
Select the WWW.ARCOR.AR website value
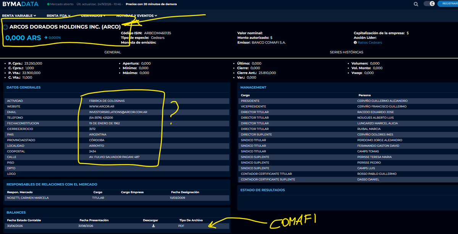pos(102,107)
